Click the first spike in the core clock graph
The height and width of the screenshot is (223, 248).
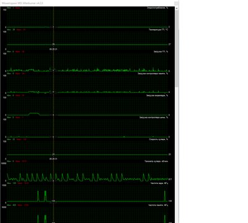(x=38, y=196)
